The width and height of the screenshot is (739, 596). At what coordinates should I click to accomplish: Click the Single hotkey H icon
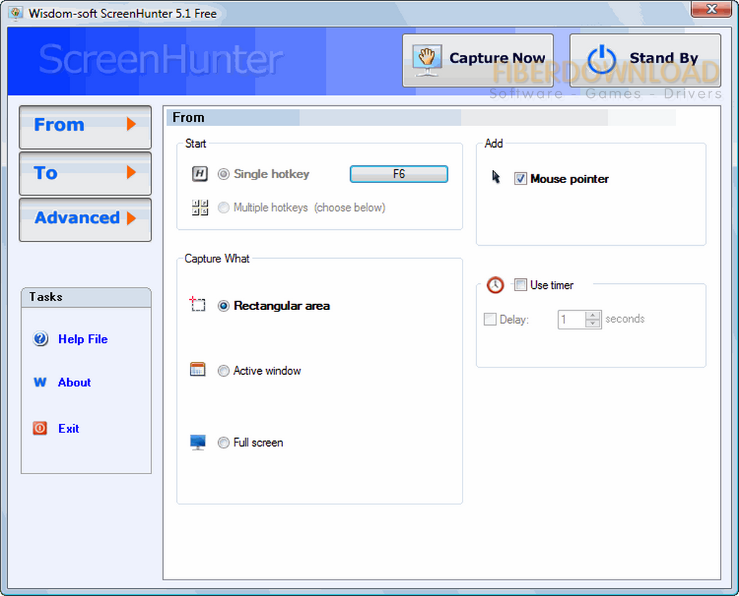pos(200,174)
